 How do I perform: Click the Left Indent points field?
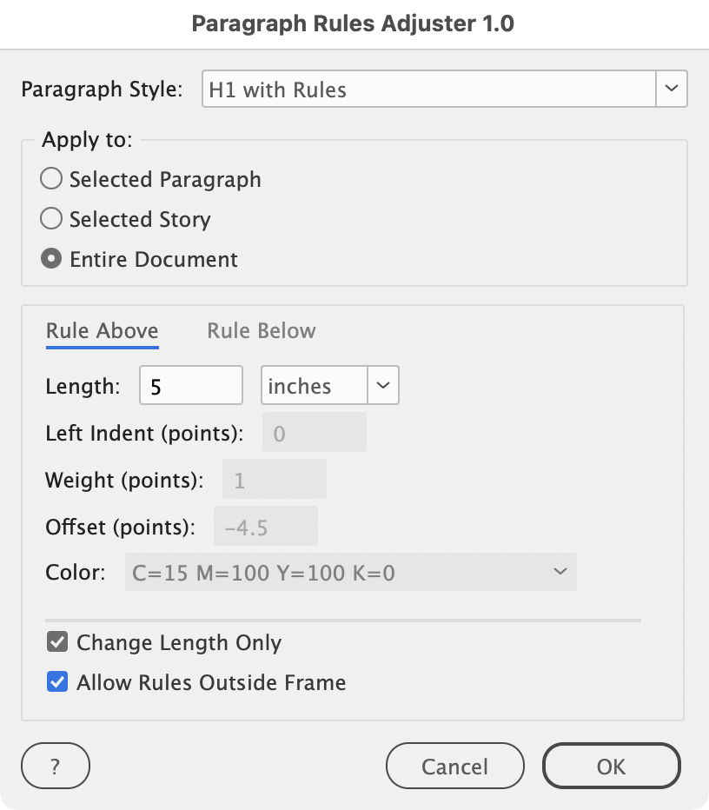314,433
